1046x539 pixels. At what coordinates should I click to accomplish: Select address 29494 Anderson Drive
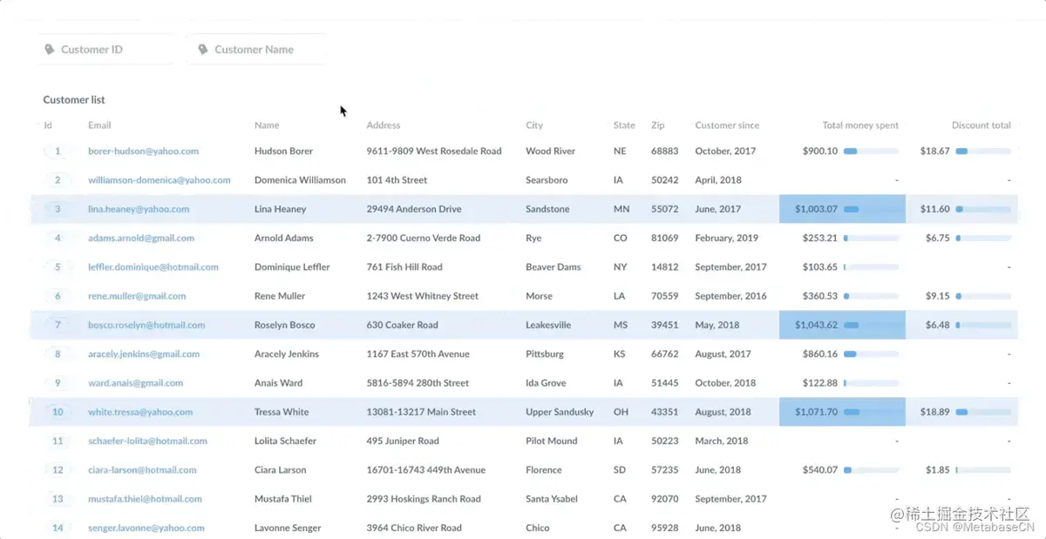tap(416, 209)
